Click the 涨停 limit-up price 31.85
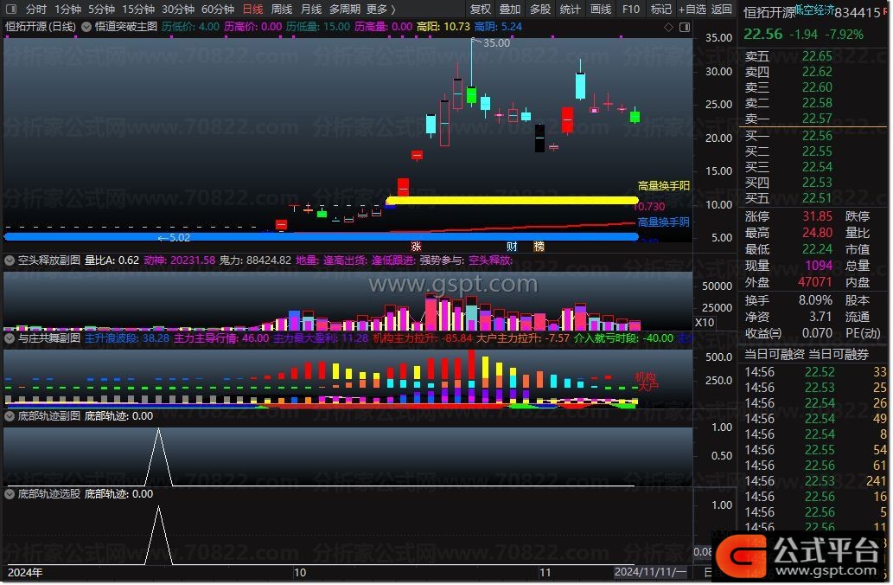This screenshot has height=585, width=893. [x=817, y=216]
